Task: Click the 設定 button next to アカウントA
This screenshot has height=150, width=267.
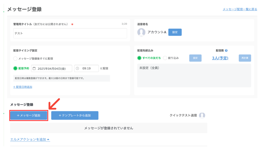Action: (x=175, y=32)
